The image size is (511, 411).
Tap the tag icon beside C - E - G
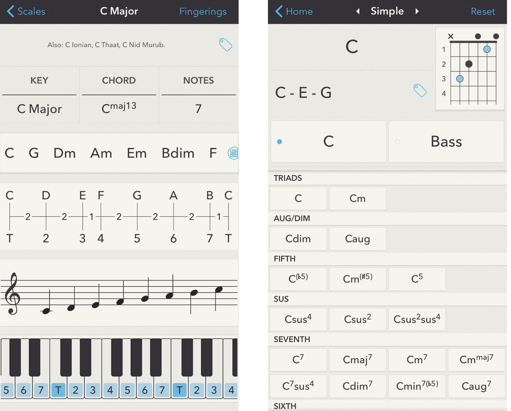pyautogui.click(x=420, y=90)
